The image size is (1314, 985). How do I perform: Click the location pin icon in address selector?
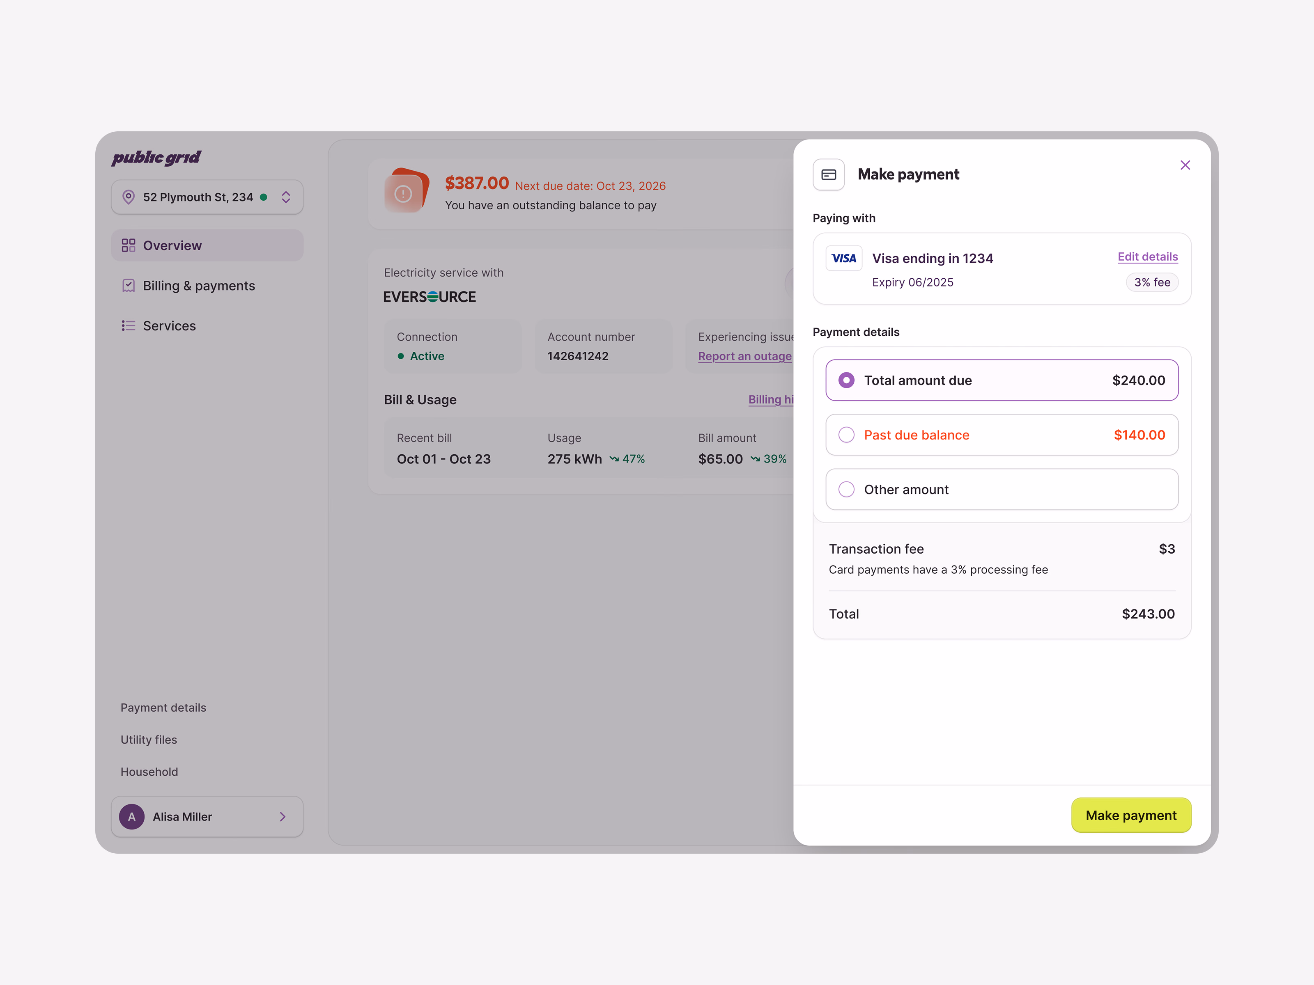(128, 197)
